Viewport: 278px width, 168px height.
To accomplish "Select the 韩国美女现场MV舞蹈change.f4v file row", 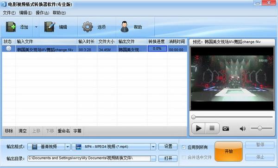I will tap(95, 49).
